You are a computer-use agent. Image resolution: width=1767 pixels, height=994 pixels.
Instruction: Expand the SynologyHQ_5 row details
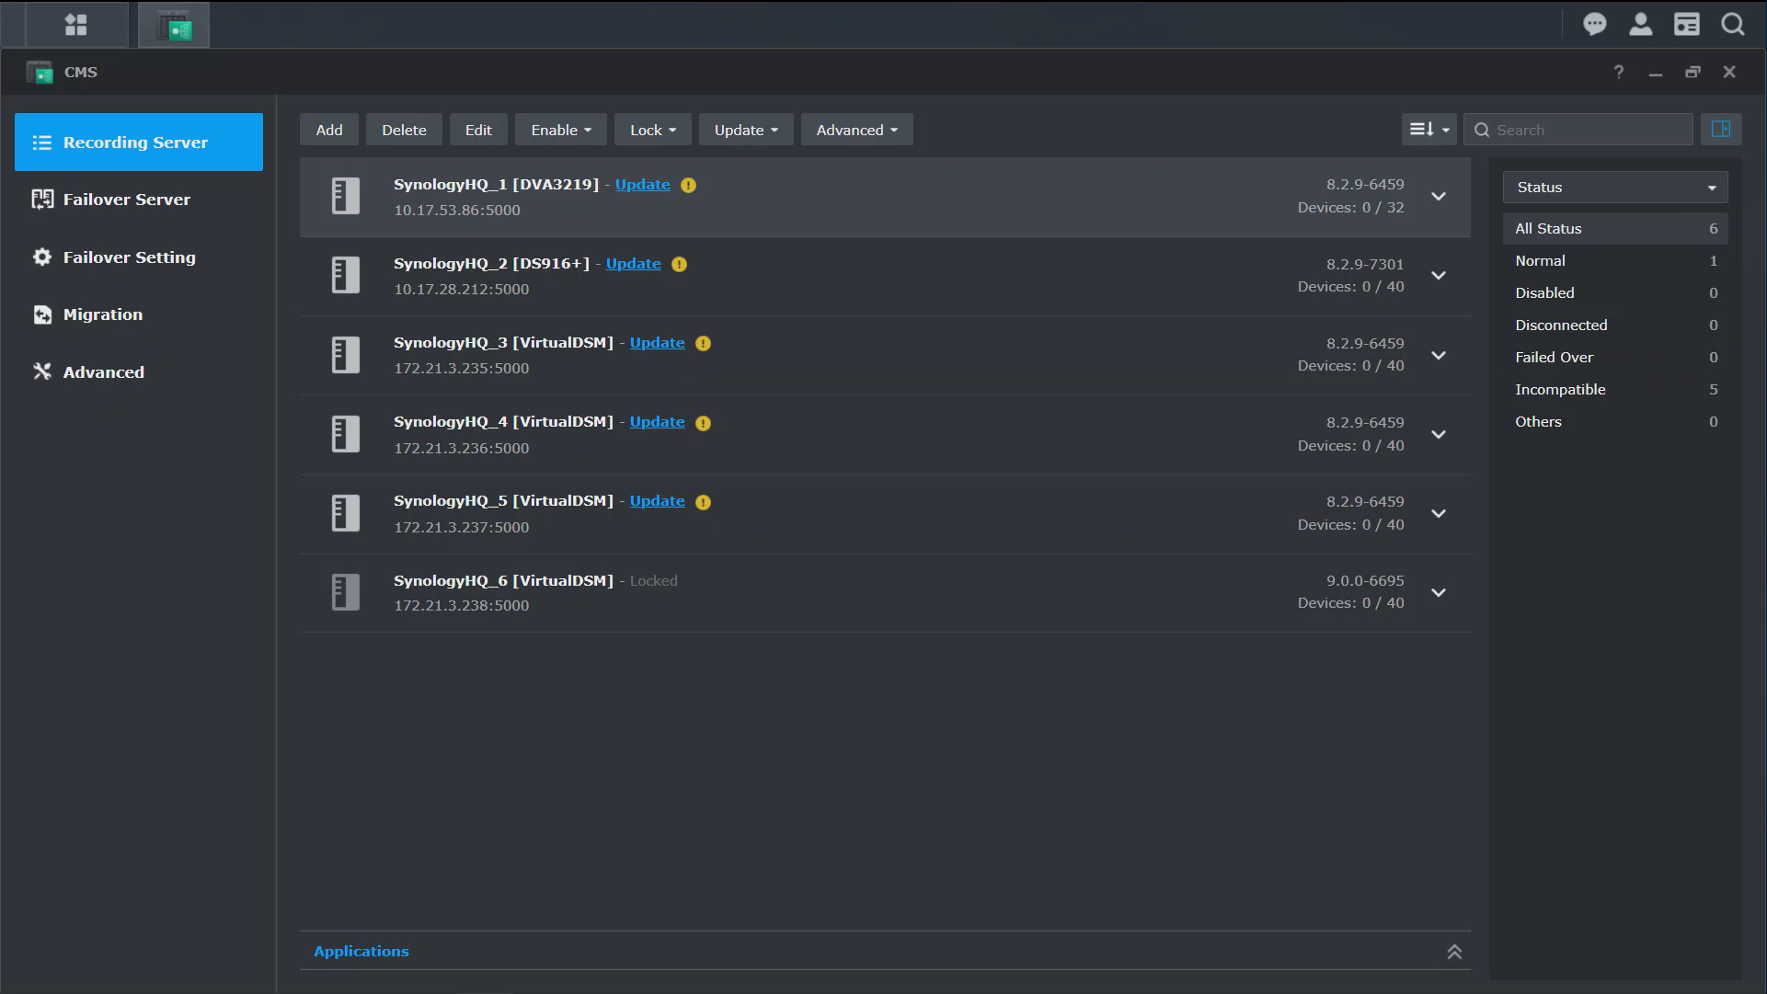tap(1439, 513)
